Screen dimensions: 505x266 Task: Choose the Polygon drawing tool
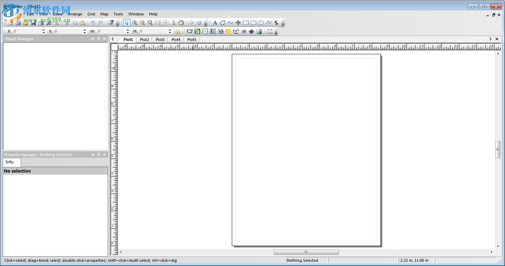pyautogui.click(x=223, y=23)
